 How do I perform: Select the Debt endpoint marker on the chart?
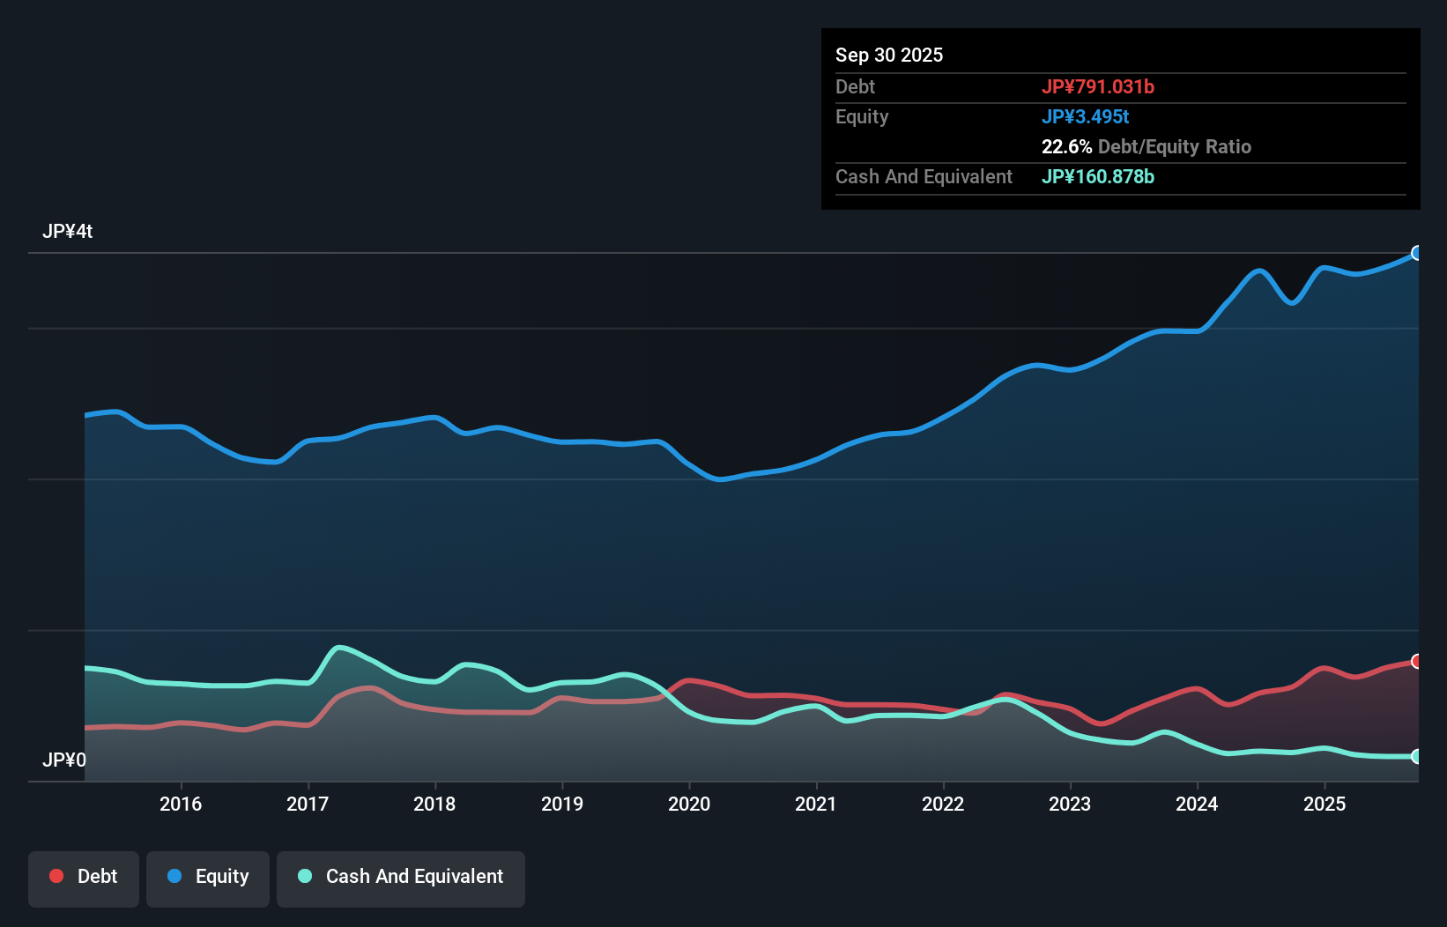[1417, 661]
